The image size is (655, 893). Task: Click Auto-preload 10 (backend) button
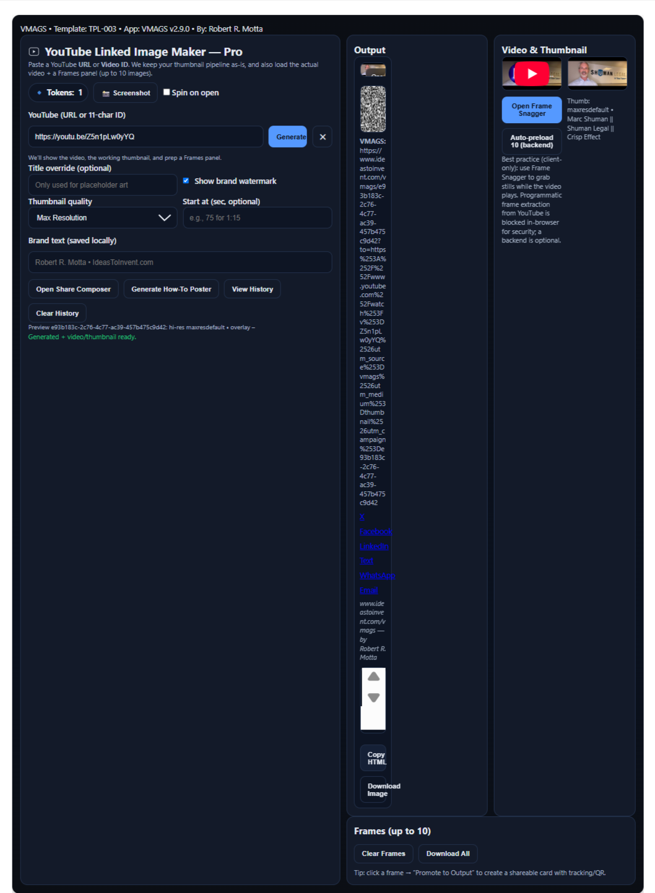pos(532,142)
